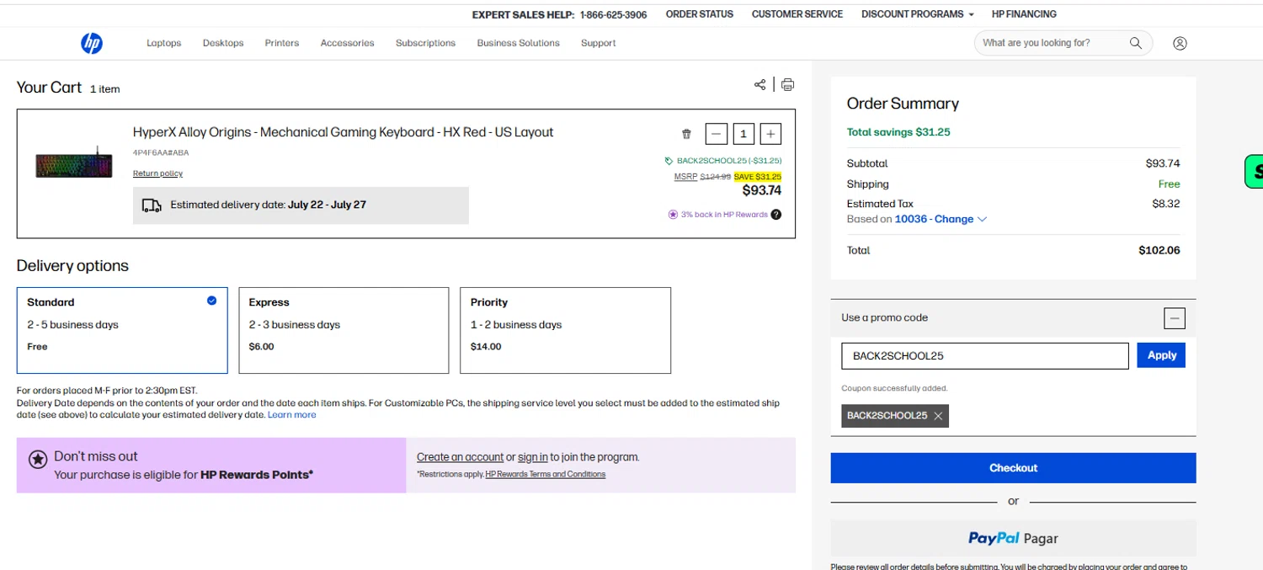
Task: Click the Coupon successfully added message
Action: point(894,389)
